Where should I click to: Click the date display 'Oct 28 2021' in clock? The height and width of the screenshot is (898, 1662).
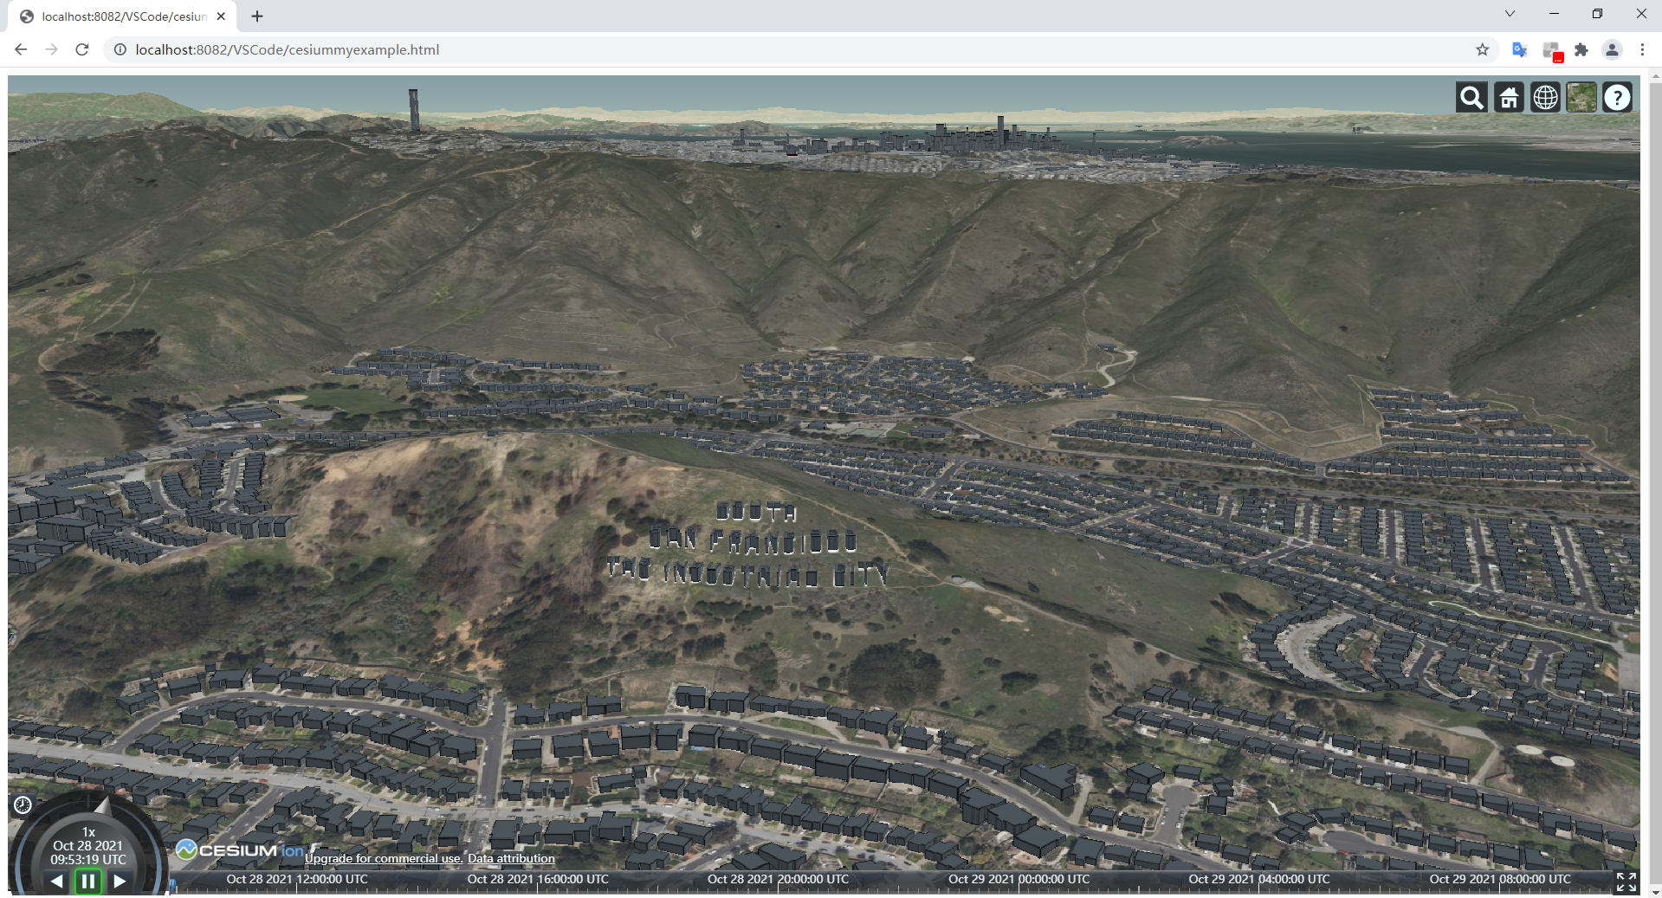click(x=87, y=845)
